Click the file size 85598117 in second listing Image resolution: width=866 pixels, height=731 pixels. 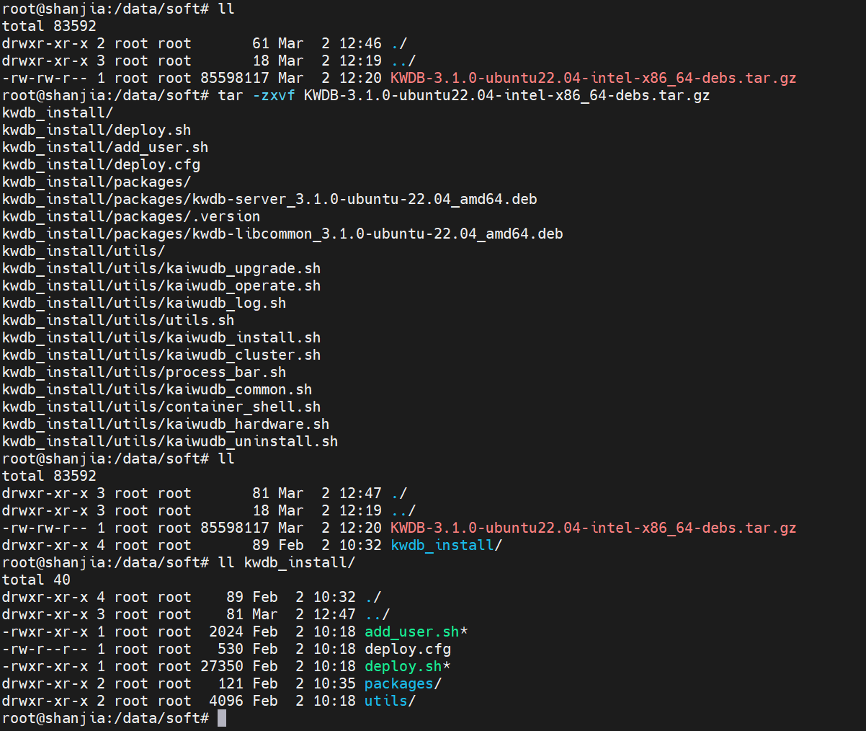click(235, 528)
